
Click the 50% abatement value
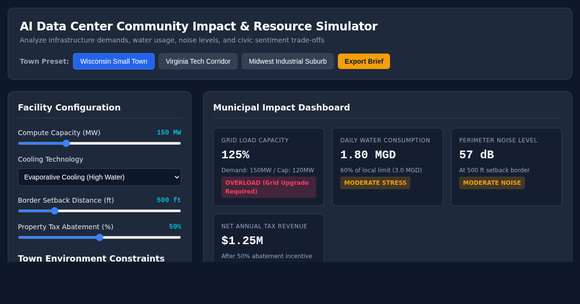(x=175, y=227)
